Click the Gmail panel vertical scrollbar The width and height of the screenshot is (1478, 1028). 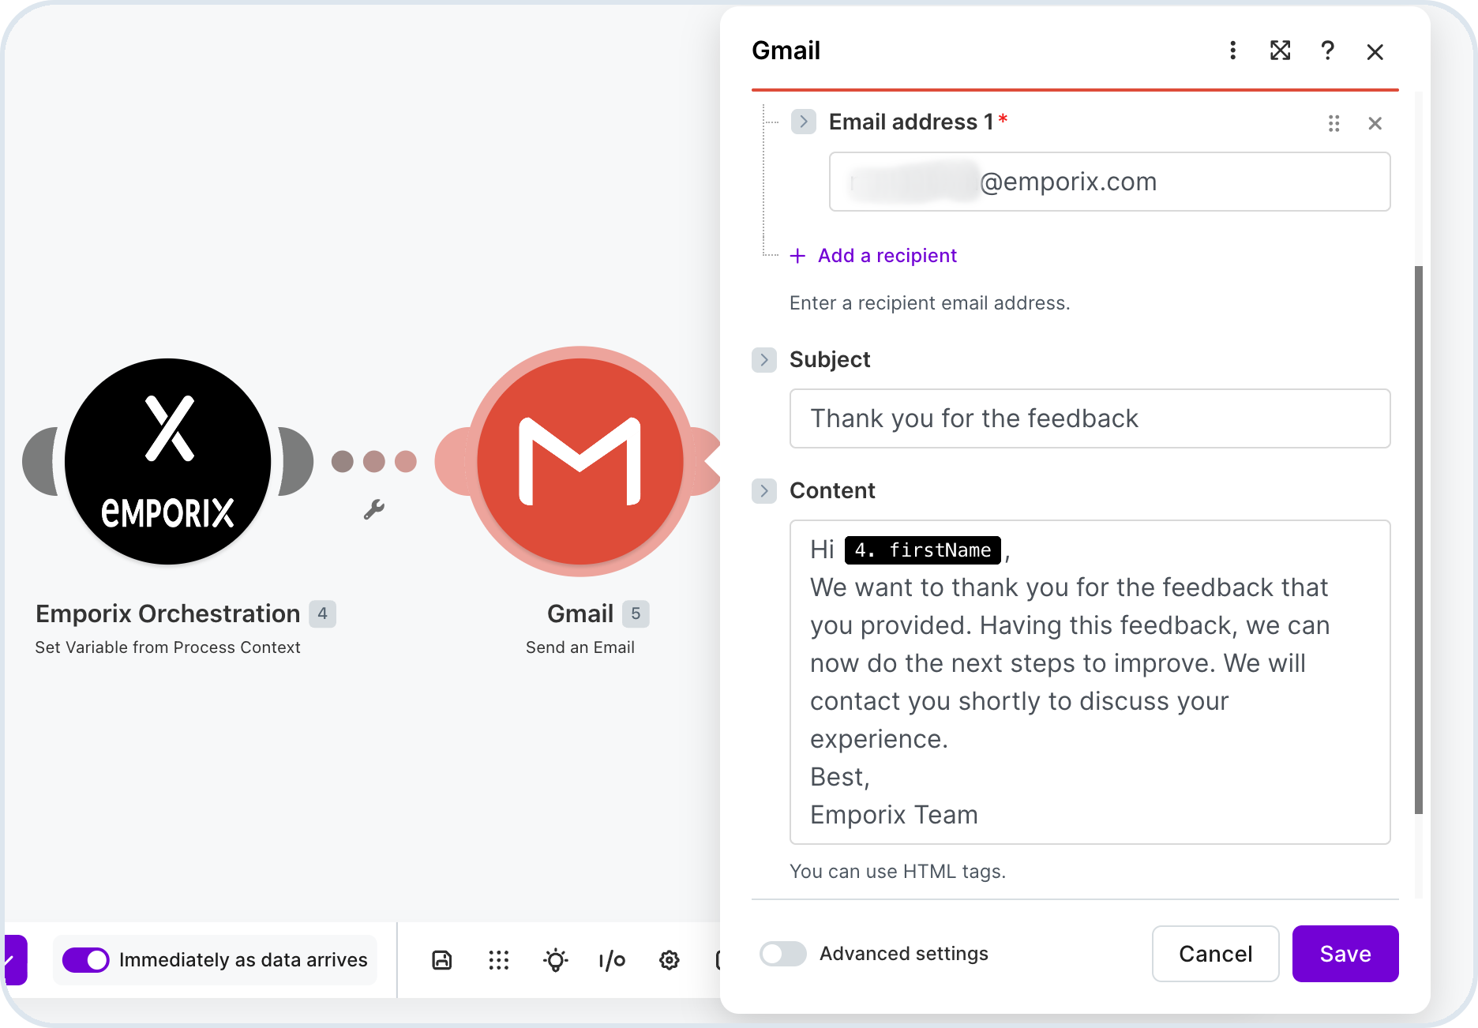[x=1418, y=539]
